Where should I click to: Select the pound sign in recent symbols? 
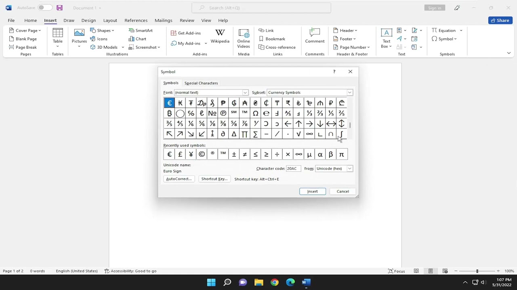(x=180, y=154)
